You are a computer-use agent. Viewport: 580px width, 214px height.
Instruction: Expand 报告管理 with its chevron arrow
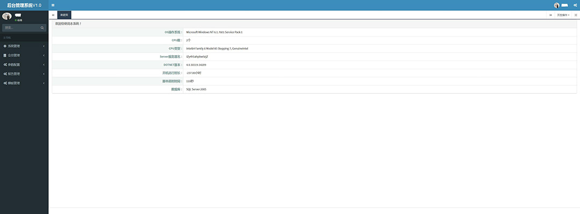click(44, 74)
